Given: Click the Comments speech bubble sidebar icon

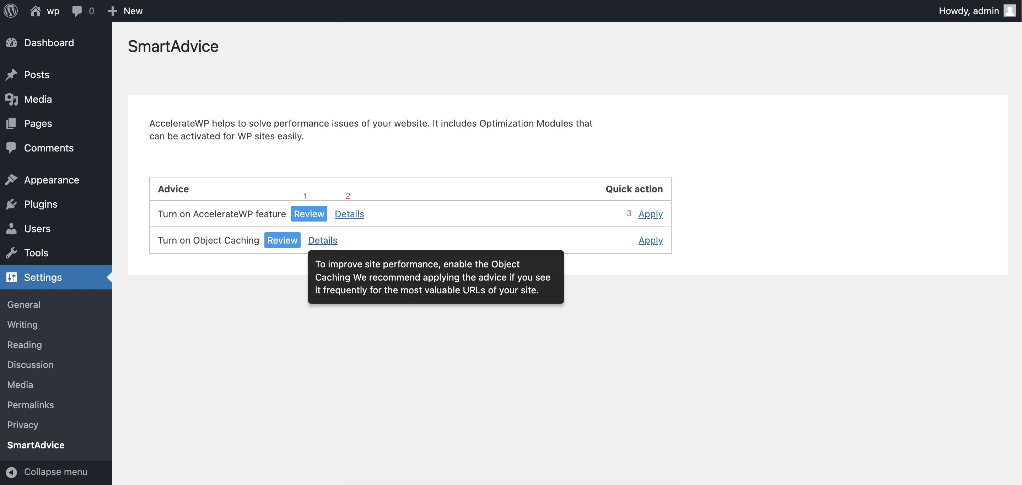Looking at the screenshot, I should point(11,148).
